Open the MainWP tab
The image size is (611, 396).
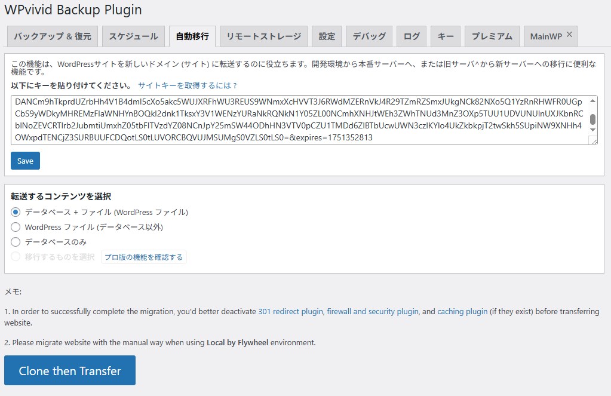tap(546, 36)
